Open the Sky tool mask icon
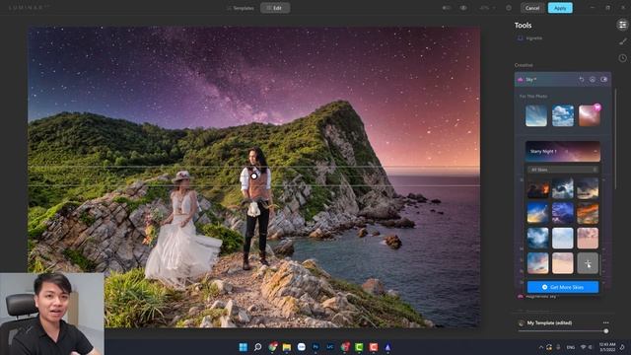This screenshot has height=355, width=631. point(593,79)
